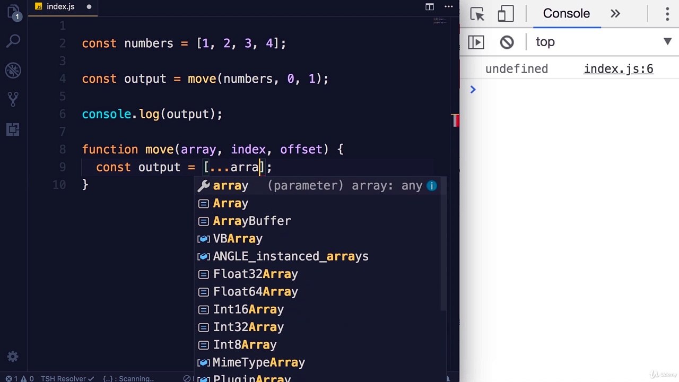Image resolution: width=679 pixels, height=382 pixels.
Task: Open the Manage gear menu
Action: point(13,357)
